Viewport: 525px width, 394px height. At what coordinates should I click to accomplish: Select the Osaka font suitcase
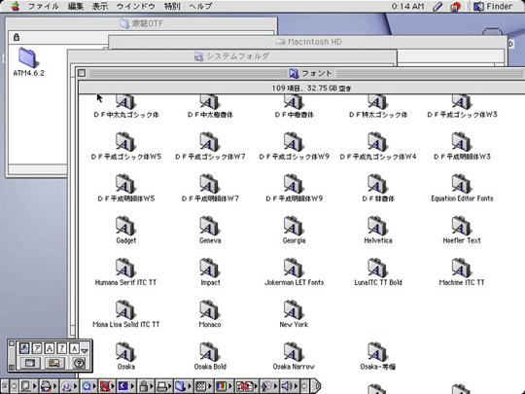coord(125,351)
